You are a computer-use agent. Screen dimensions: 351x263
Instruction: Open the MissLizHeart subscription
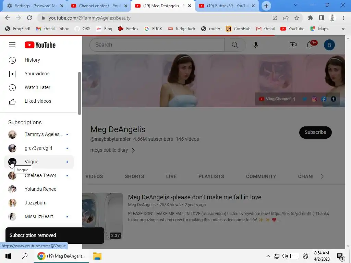coord(39,216)
